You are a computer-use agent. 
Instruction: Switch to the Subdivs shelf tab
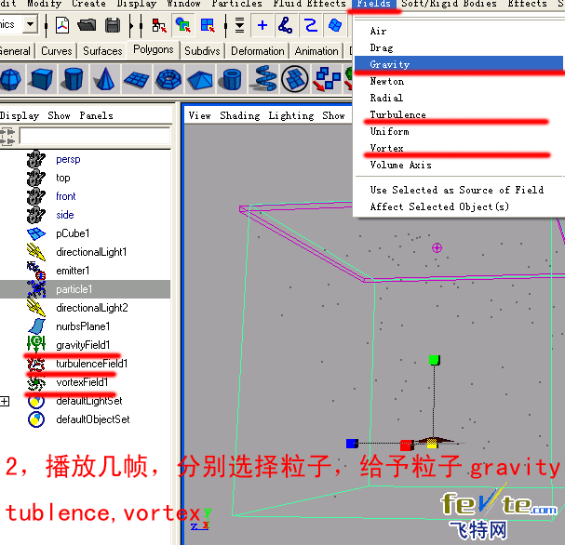[x=202, y=51]
